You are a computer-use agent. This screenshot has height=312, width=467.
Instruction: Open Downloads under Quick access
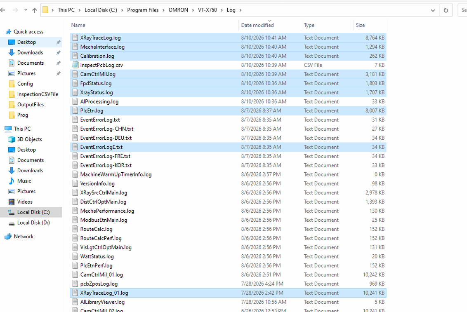[30, 52]
